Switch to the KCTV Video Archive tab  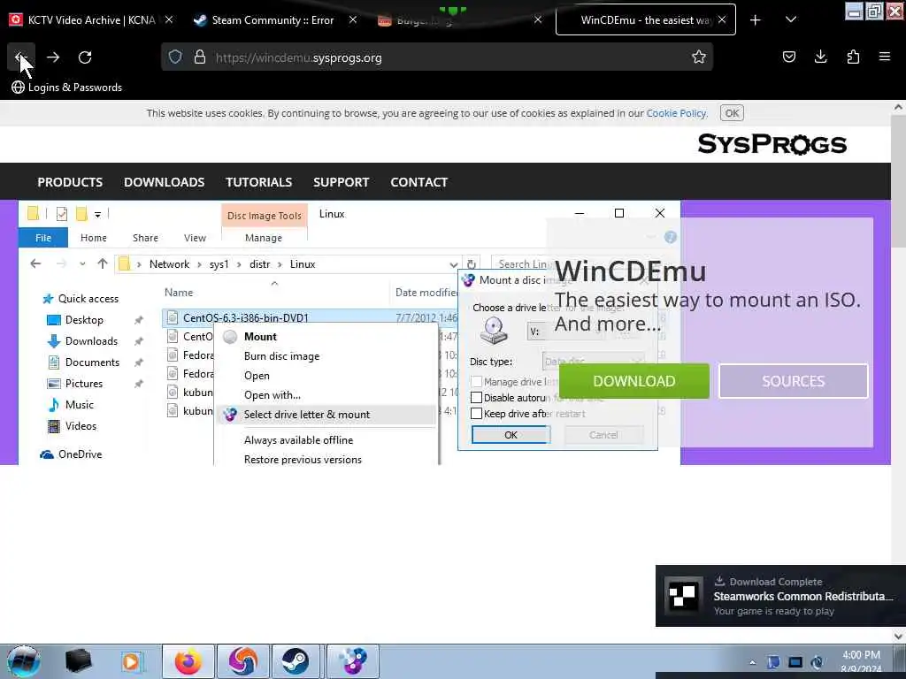91,20
